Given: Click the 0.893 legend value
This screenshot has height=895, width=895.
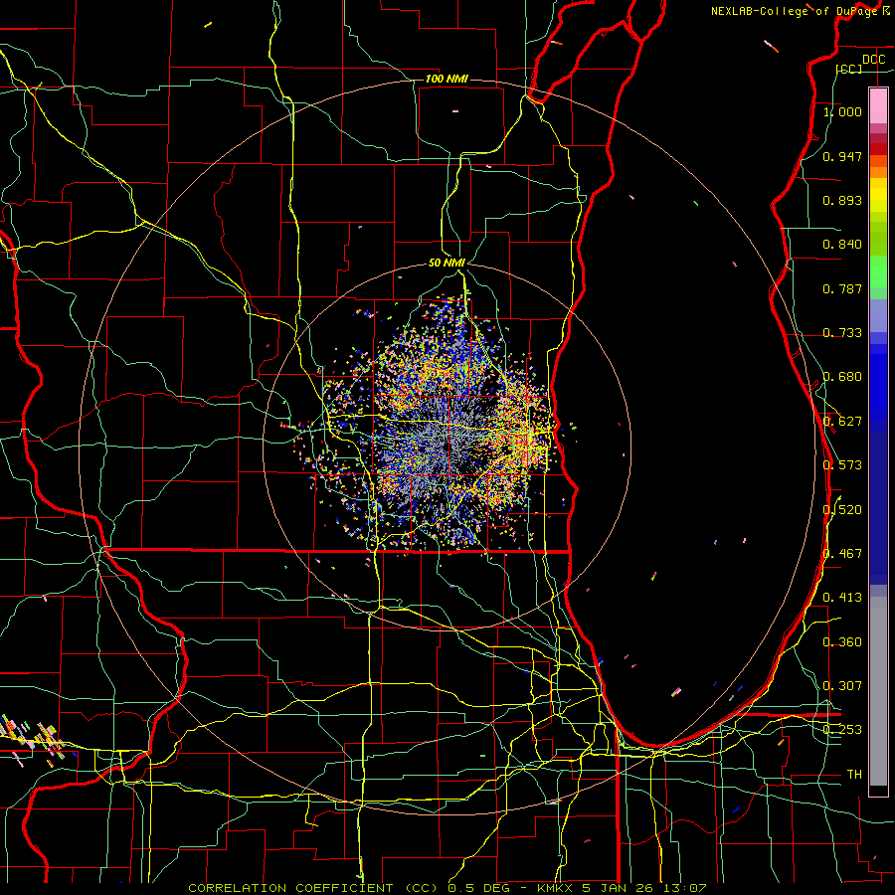Looking at the screenshot, I should [x=842, y=200].
